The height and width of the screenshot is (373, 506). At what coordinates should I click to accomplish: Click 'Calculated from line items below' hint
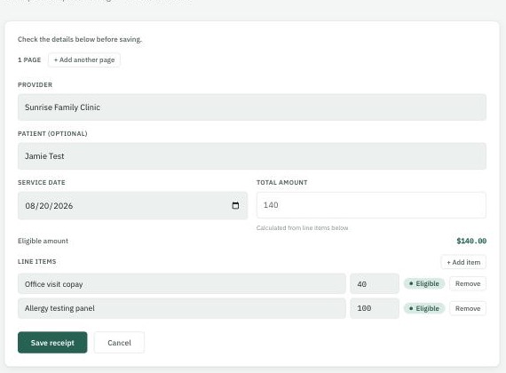302,228
